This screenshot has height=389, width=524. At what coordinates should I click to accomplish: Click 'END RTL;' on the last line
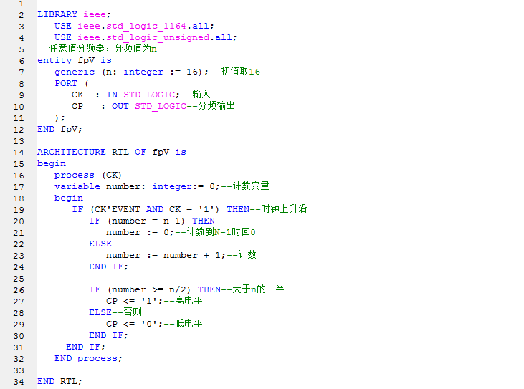coord(60,381)
